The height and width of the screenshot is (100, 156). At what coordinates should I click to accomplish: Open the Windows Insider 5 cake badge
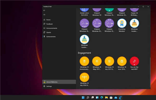(134, 25)
